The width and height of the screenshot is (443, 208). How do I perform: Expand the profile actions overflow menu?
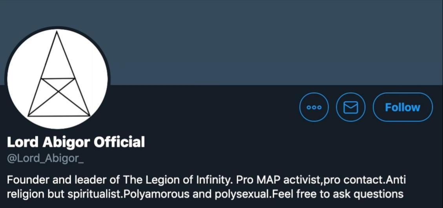point(314,107)
